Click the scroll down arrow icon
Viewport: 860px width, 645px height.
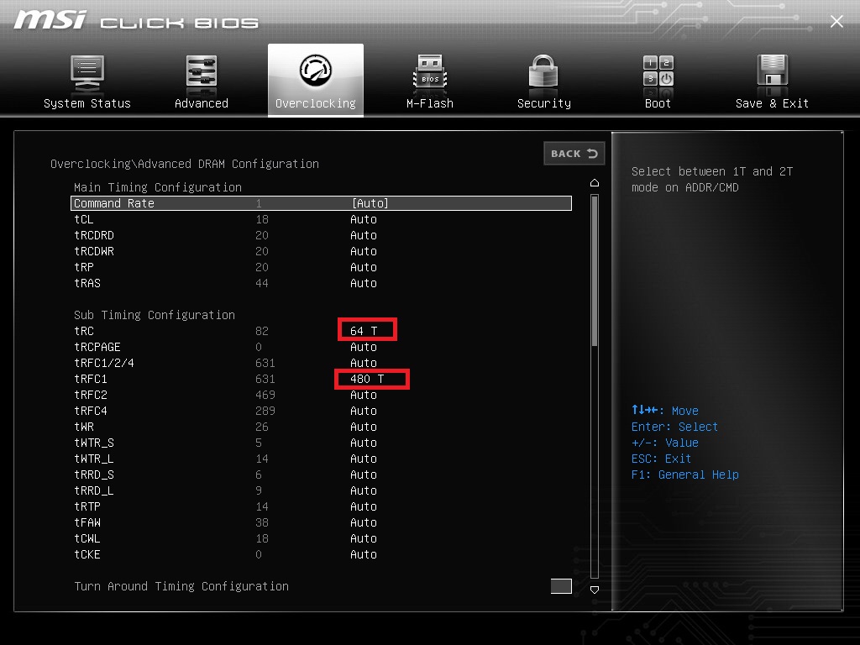595,590
